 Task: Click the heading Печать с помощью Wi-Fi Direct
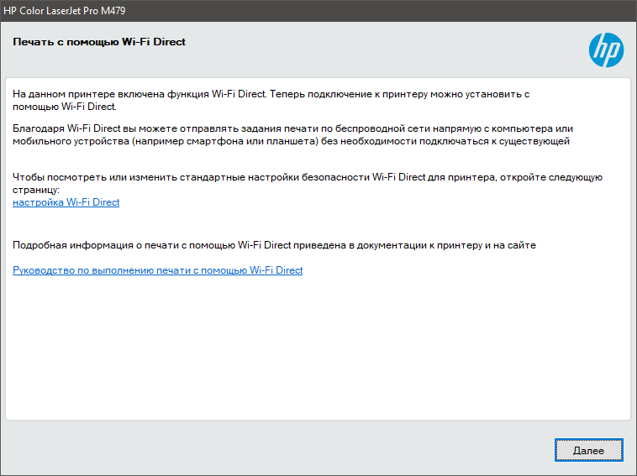pyautogui.click(x=99, y=42)
